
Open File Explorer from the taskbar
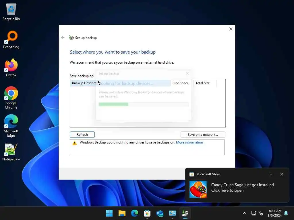122,213
